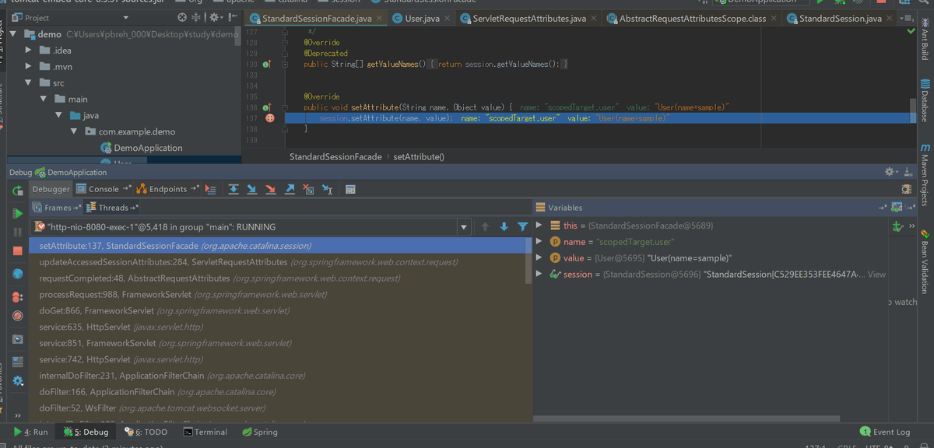This screenshot has width=934, height=448.
Task: Collapse the java folder
Action: (x=58, y=116)
